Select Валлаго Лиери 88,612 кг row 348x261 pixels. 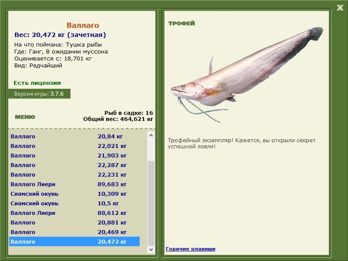point(74,213)
